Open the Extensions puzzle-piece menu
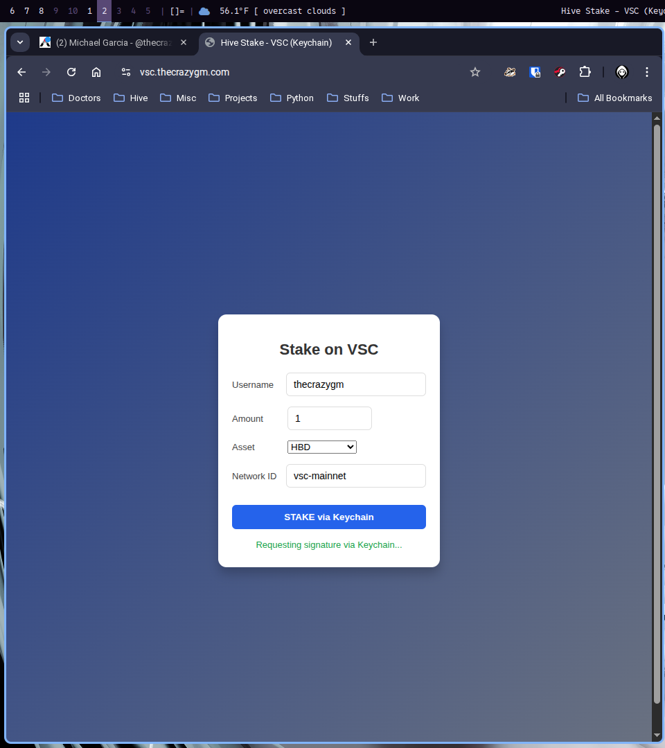Viewport: 665px width, 748px height. pos(585,72)
